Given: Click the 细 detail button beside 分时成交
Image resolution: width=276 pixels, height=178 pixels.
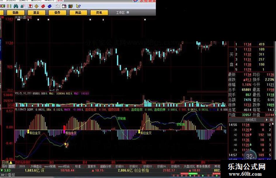Looking at the screenshot, I should (x=271, y=120).
